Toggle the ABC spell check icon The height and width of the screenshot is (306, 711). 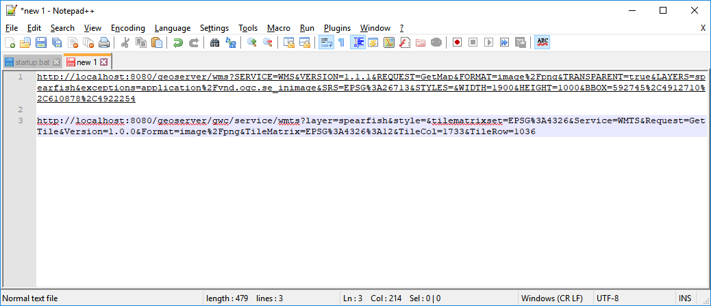[542, 42]
